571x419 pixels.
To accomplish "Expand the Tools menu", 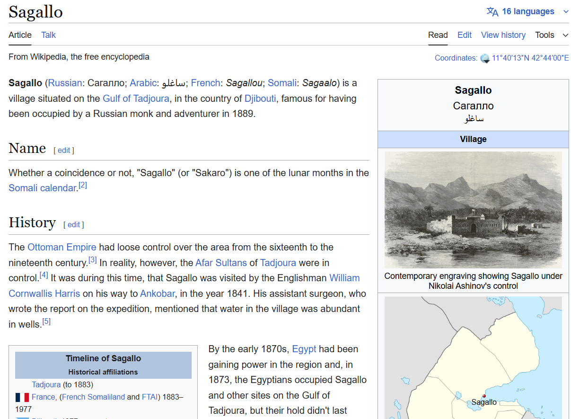I will 552,35.
